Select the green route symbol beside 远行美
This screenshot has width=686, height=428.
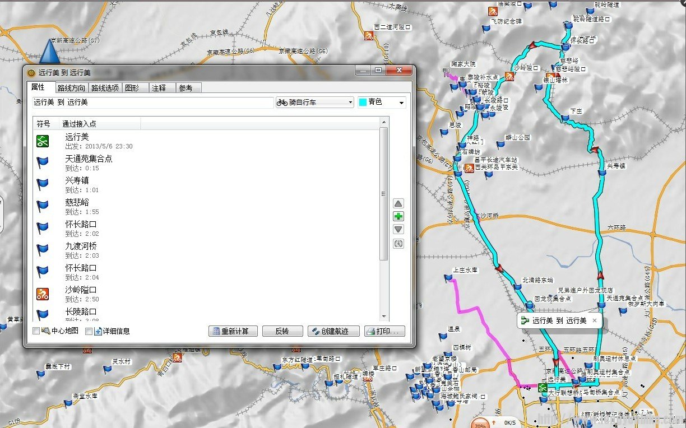click(43, 140)
